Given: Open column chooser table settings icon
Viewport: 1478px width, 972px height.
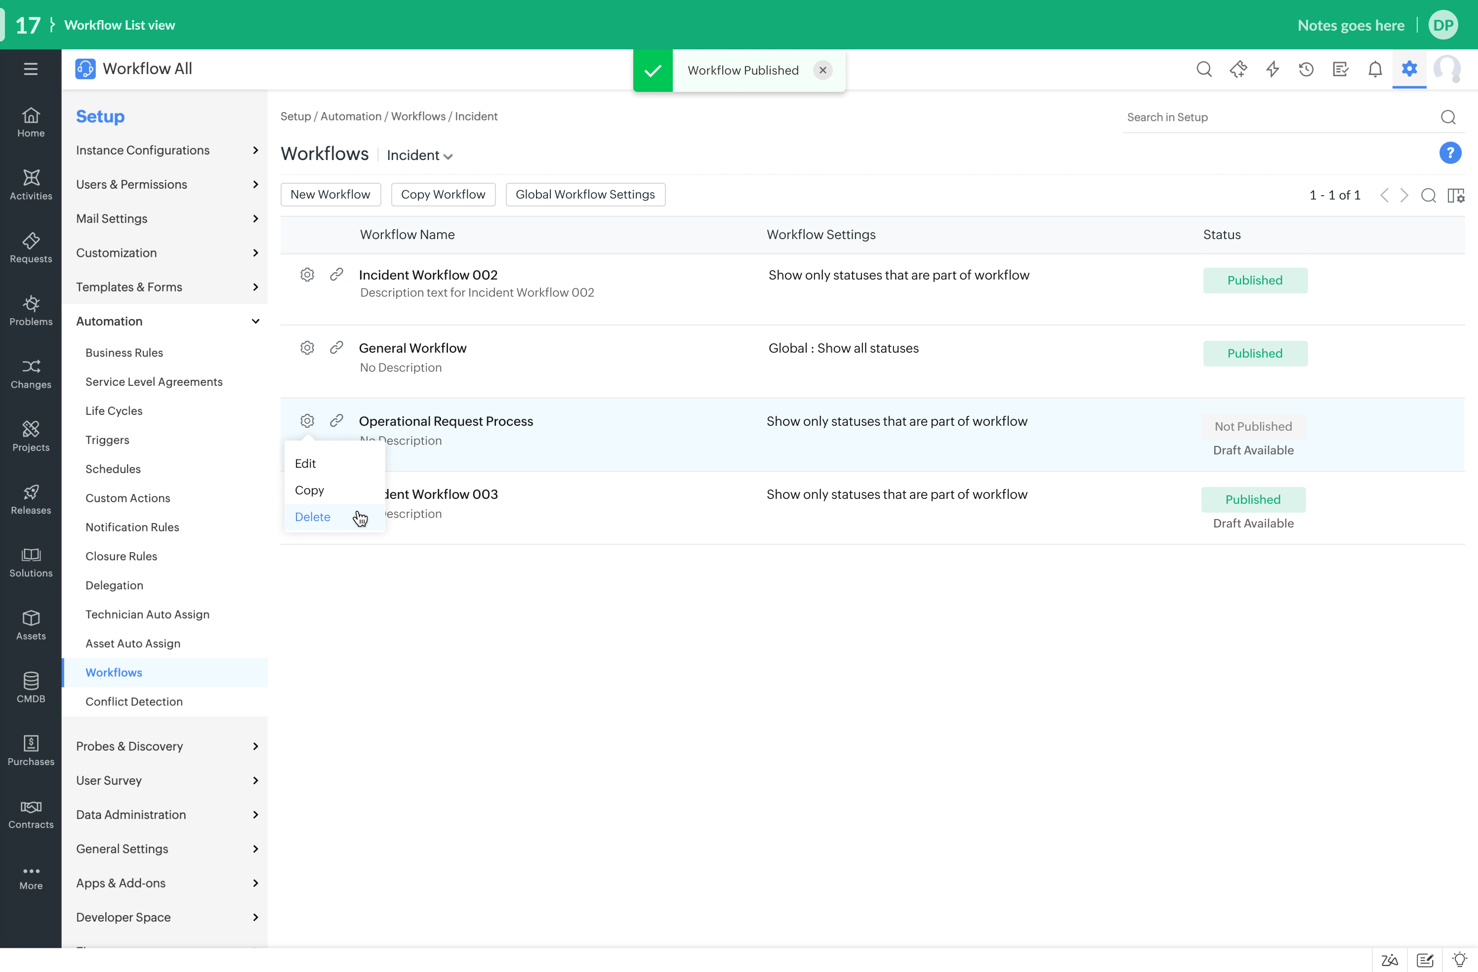Looking at the screenshot, I should 1456,195.
